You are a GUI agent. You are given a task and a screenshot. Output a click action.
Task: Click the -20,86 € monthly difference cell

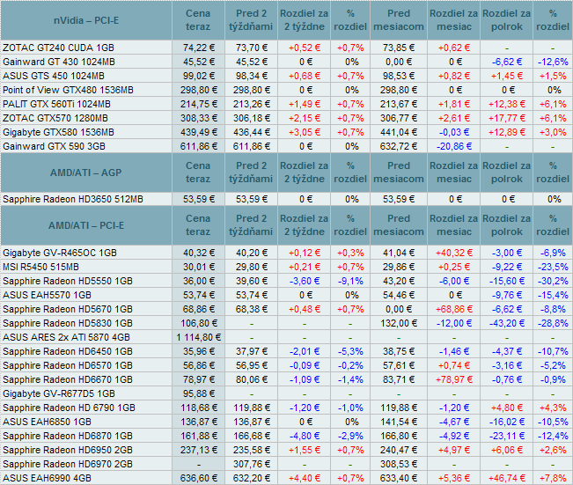coord(454,146)
